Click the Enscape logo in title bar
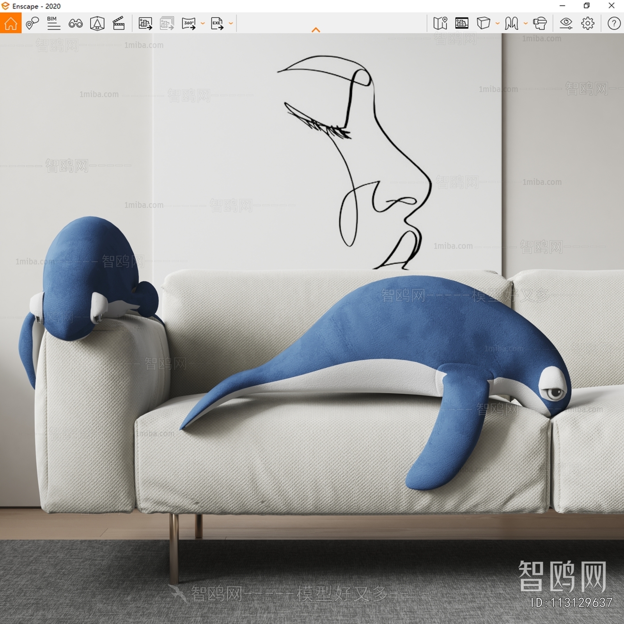The height and width of the screenshot is (624, 624). [x=5, y=6]
